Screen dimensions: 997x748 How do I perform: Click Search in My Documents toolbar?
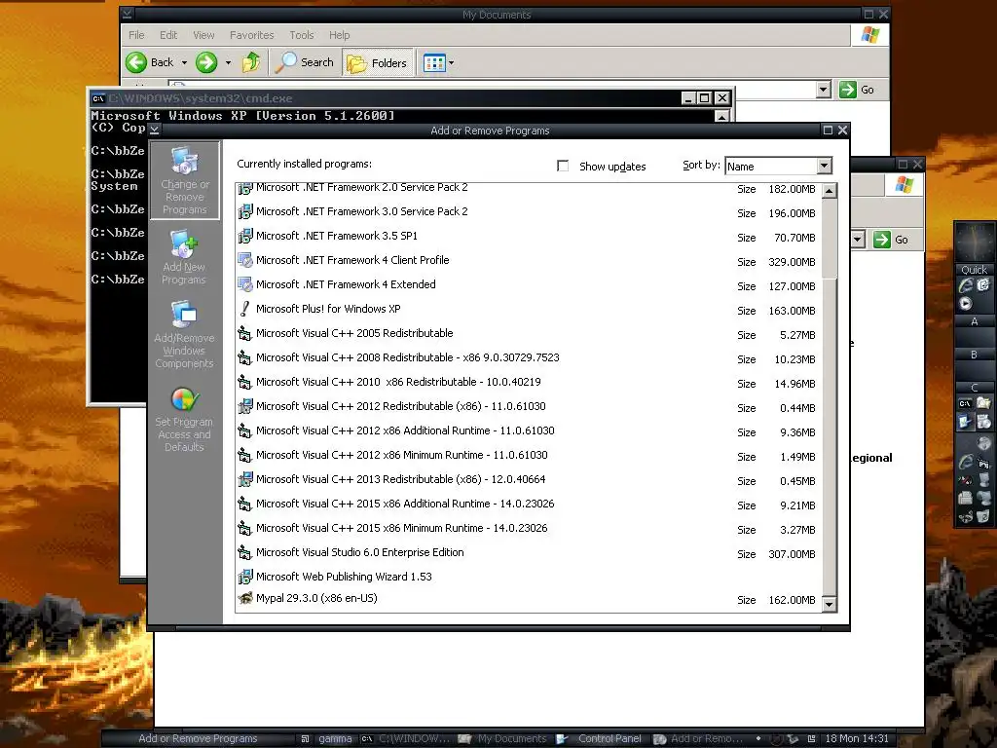(x=306, y=62)
